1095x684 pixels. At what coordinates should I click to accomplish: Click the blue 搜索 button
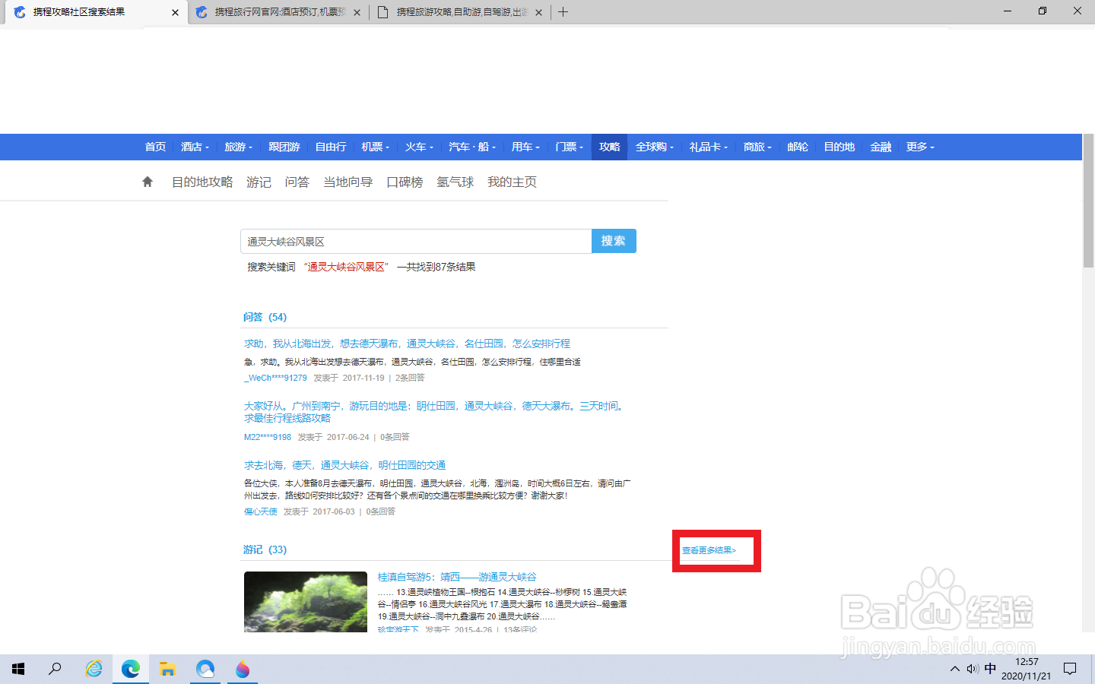(x=614, y=241)
